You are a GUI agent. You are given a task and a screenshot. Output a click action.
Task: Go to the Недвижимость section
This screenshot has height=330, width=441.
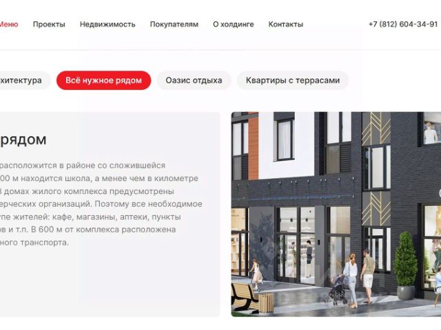pos(107,25)
